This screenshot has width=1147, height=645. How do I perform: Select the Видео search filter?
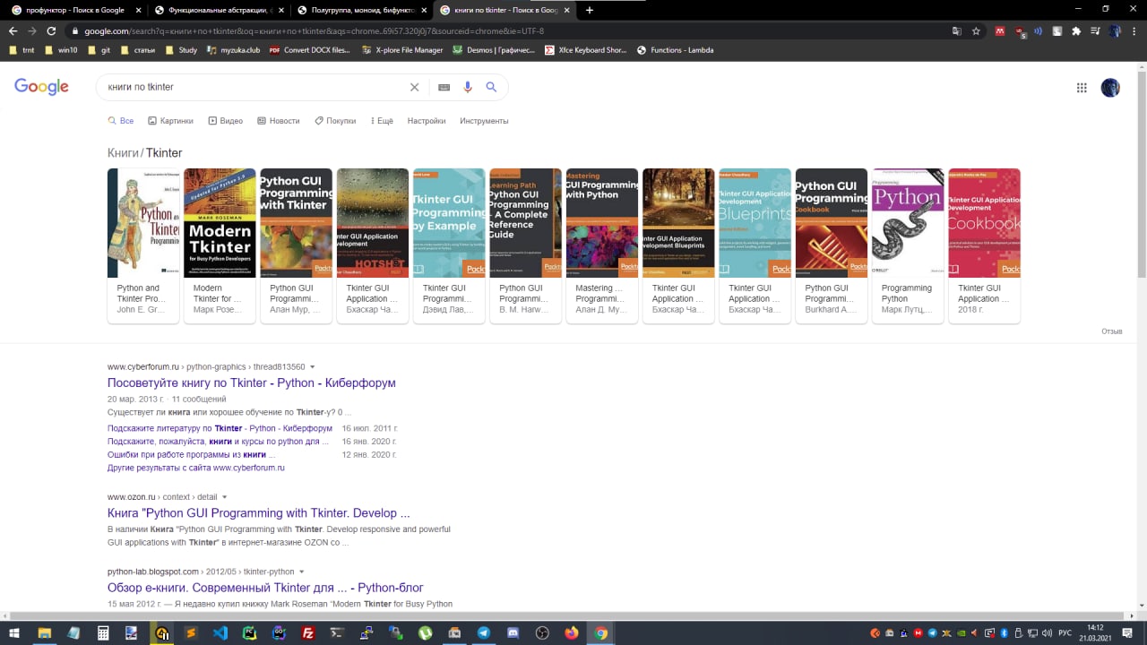pos(226,121)
